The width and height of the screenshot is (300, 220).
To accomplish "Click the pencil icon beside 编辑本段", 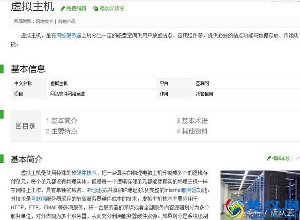I will click(269, 158).
